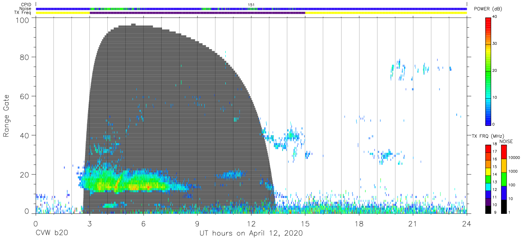Click the 20 tick on Range Gate axis
The width and height of the screenshot is (525, 242).
(x=25, y=175)
